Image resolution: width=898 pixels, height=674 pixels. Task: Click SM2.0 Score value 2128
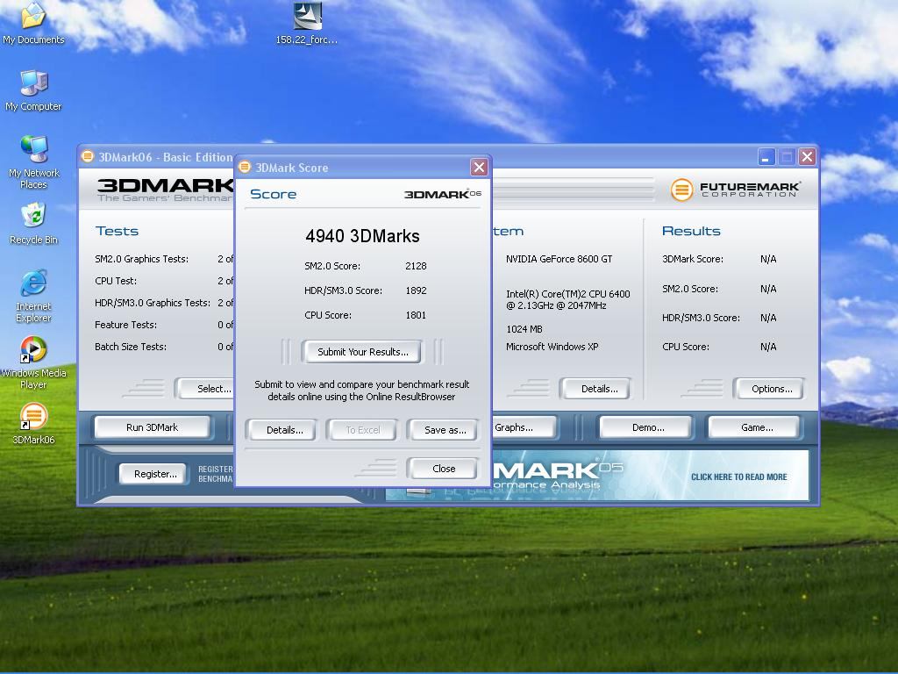pos(416,266)
